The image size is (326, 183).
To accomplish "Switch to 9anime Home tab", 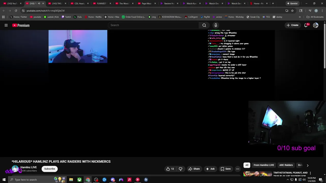I will pos(169,4).
